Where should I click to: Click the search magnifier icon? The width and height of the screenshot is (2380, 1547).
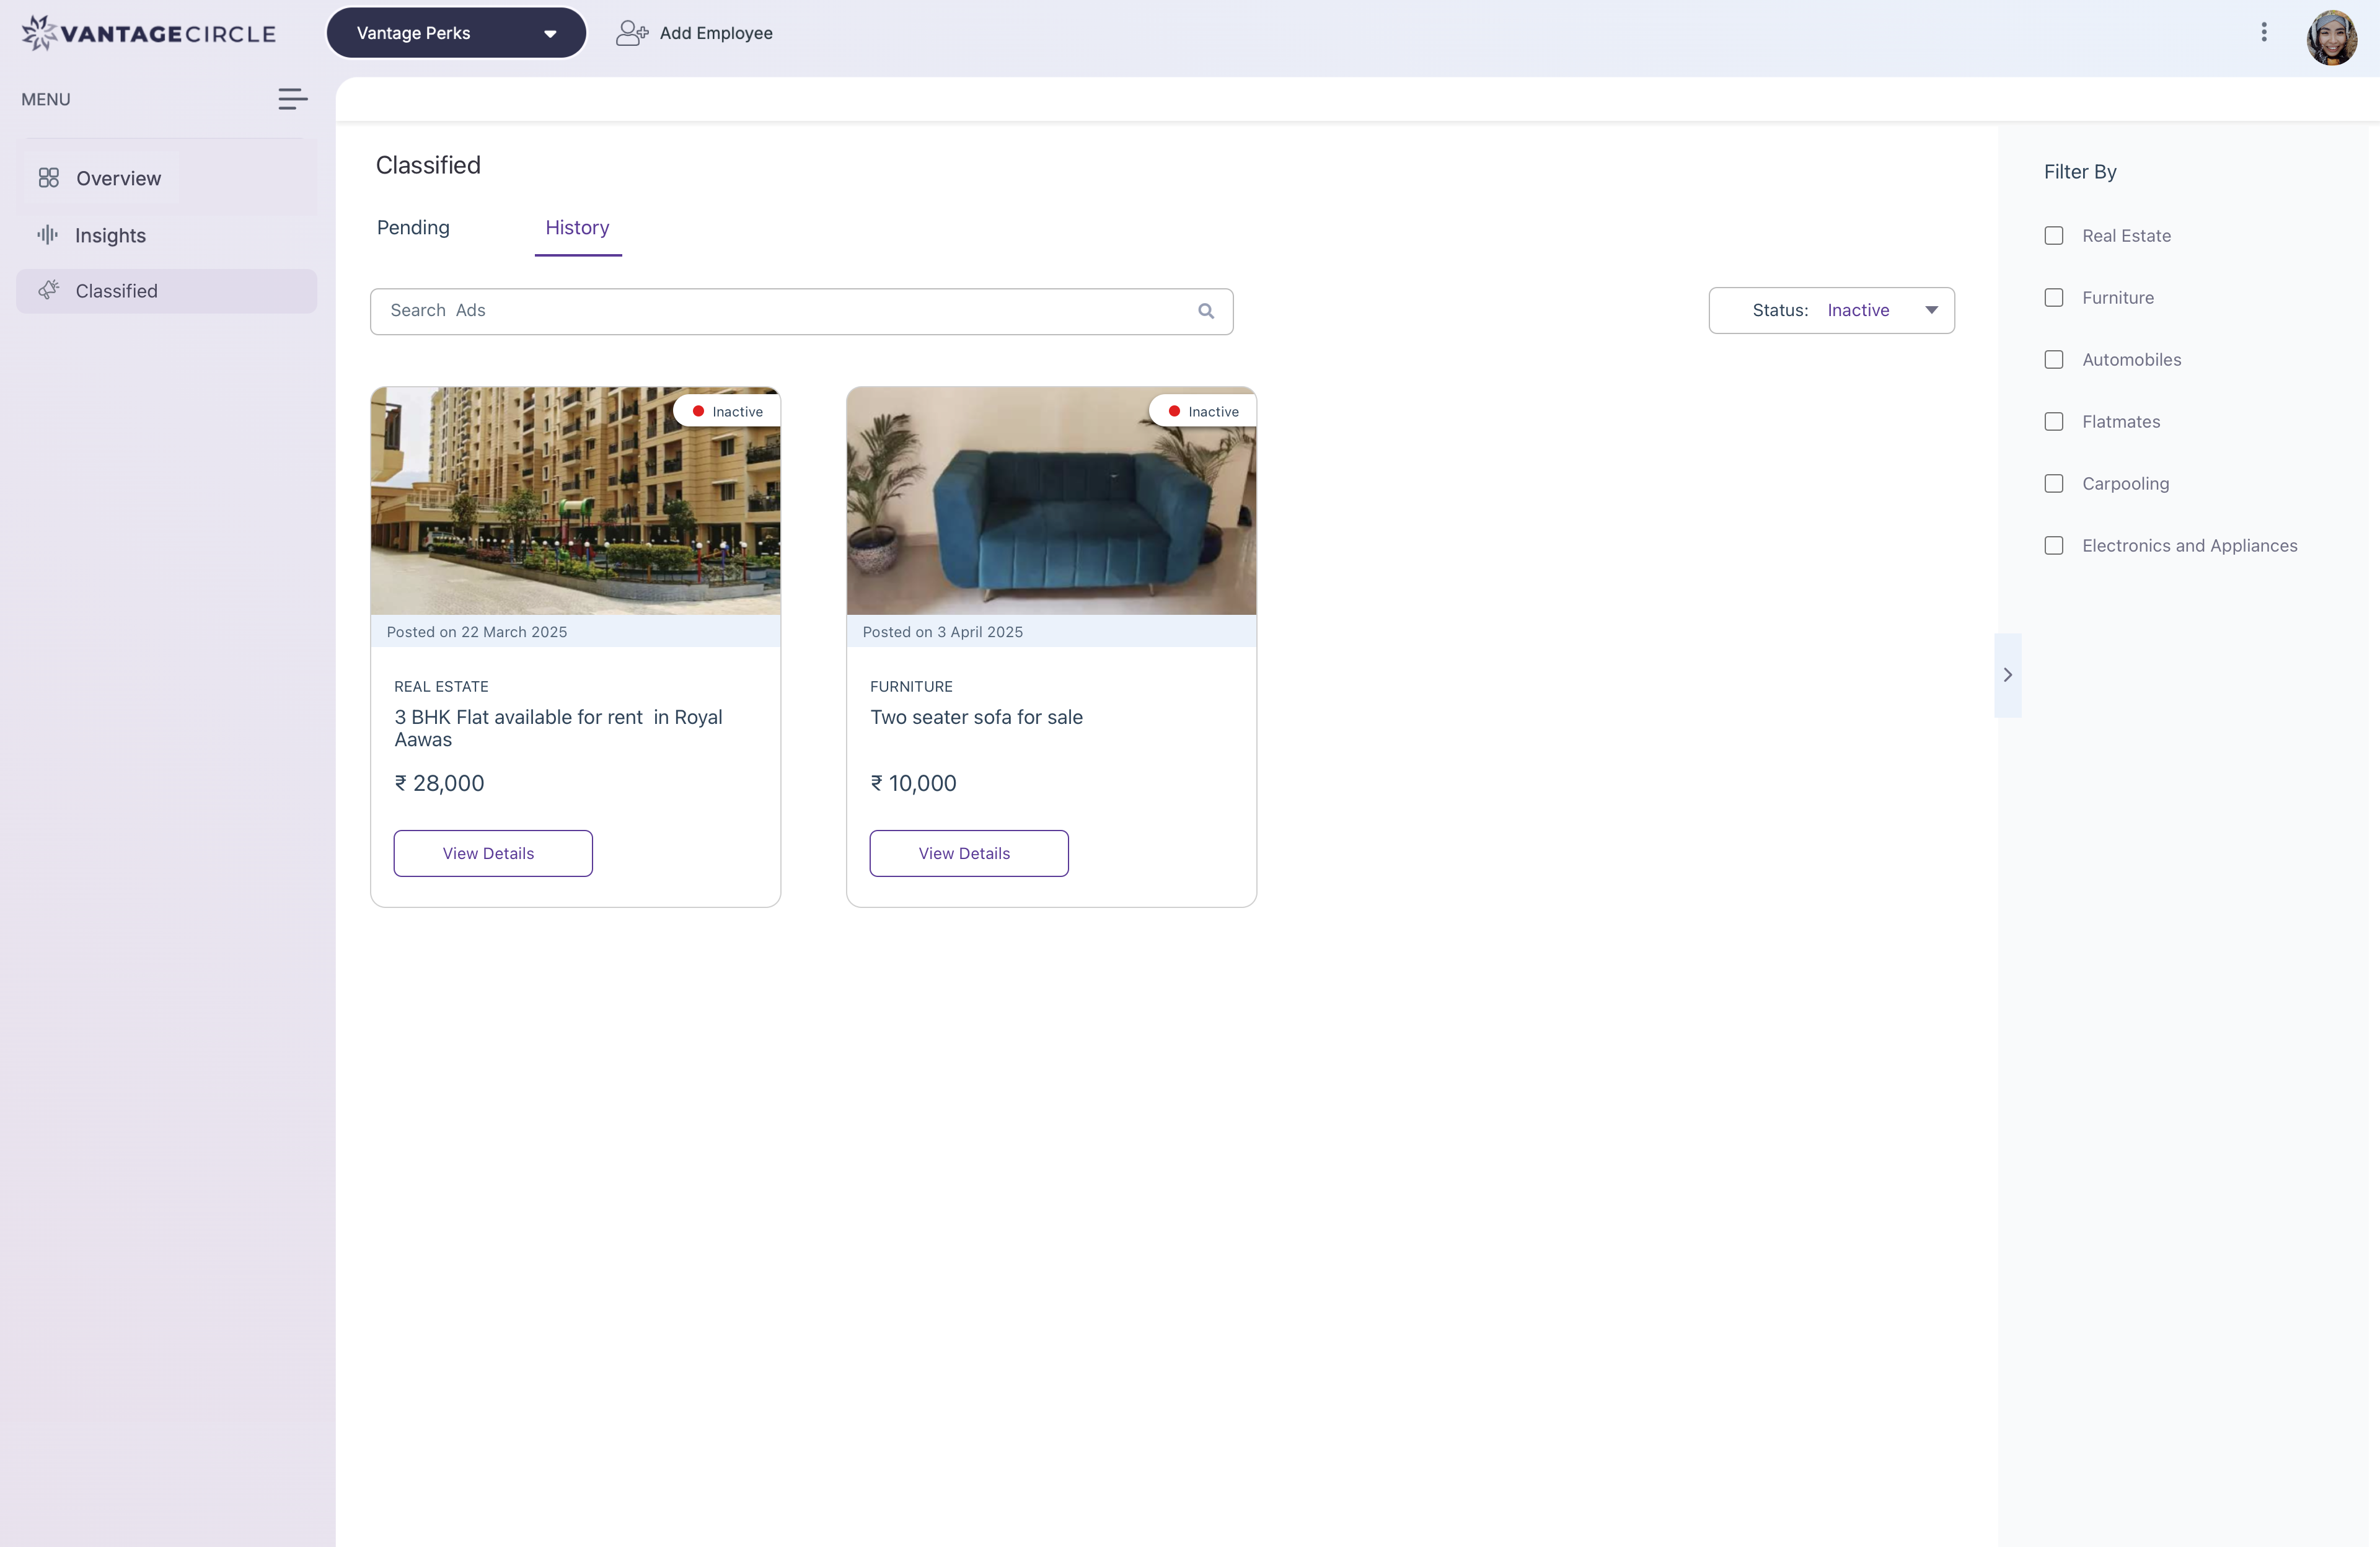tap(1206, 311)
